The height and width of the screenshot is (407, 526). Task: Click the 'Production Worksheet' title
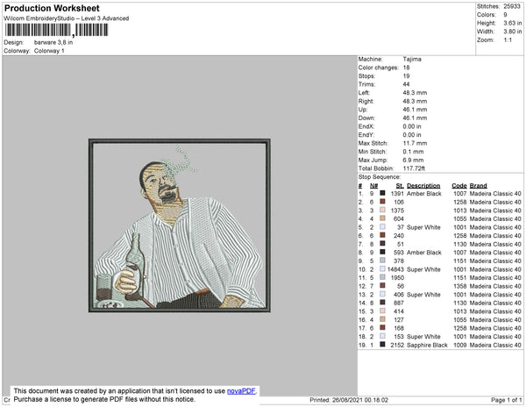coord(52,9)
